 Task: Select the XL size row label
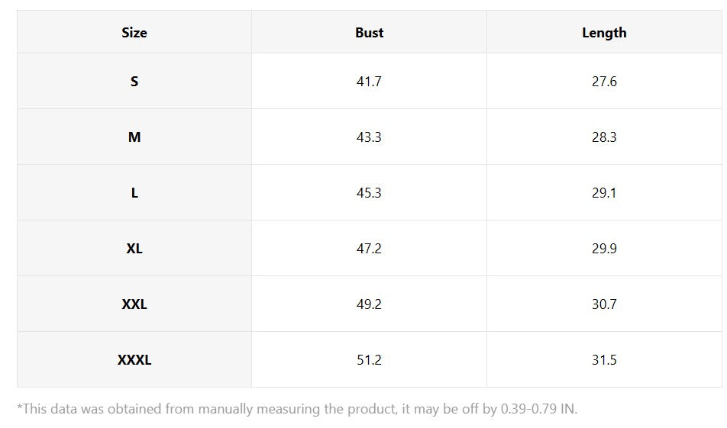click(x=134, y=248)
